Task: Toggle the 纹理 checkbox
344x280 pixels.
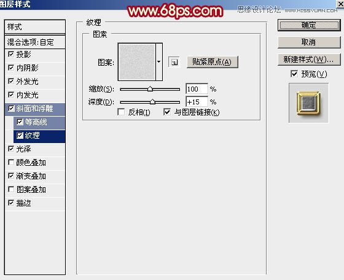Action: 20,136
